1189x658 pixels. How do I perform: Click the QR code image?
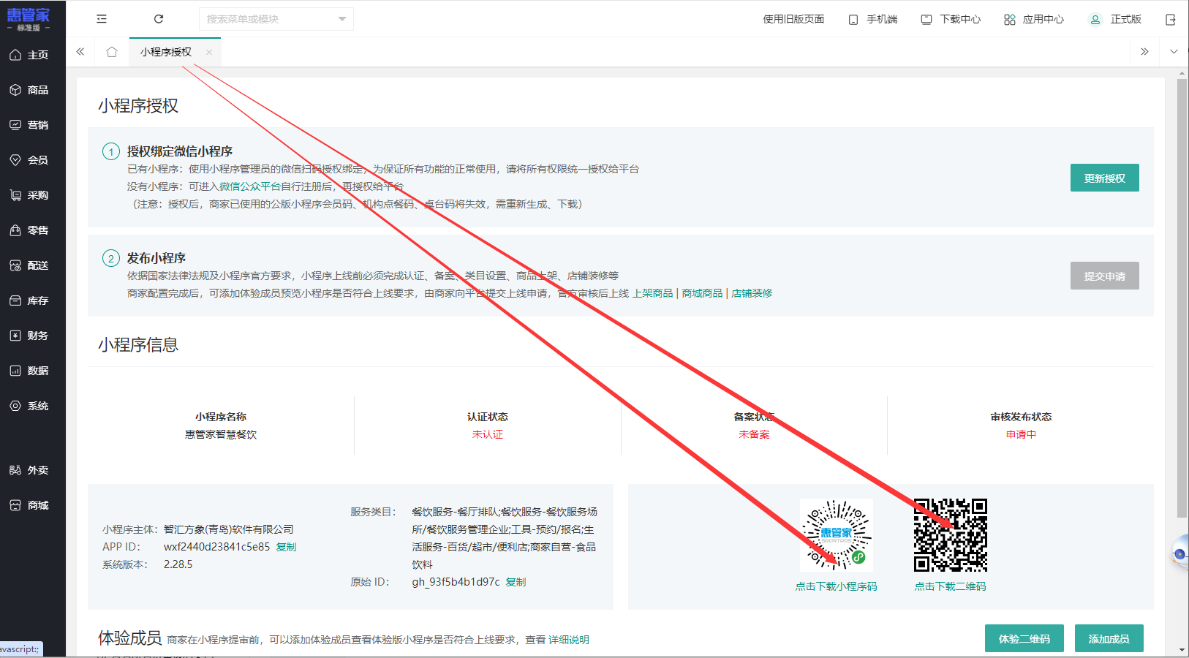click(x=951, y=535)
